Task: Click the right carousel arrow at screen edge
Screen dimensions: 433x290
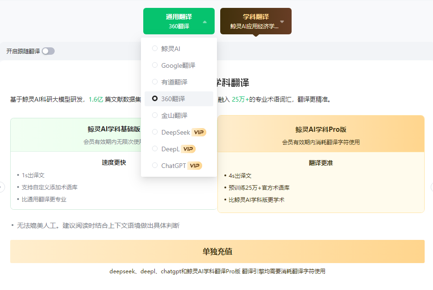Action: coord(432,187)
